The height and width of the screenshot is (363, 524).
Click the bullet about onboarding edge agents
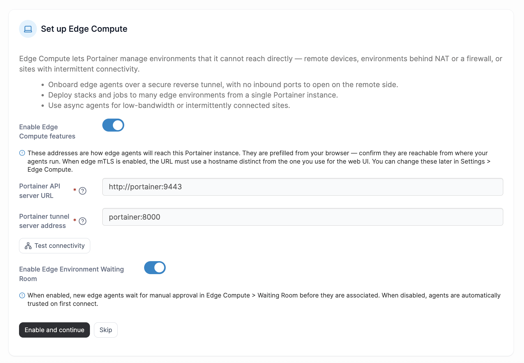[x=223, y=85]
